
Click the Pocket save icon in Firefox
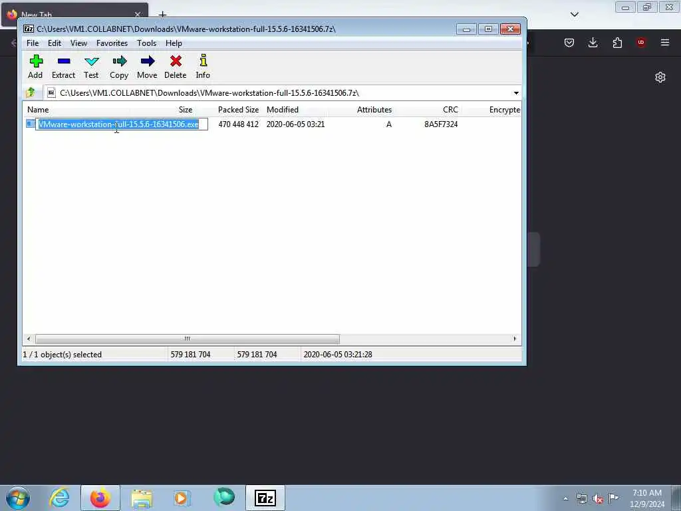(569, 43)
